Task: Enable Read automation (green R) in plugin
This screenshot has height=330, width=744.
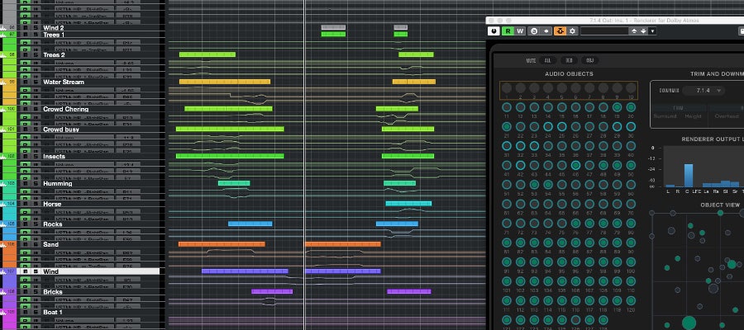Action: click(x=508, y=31)
